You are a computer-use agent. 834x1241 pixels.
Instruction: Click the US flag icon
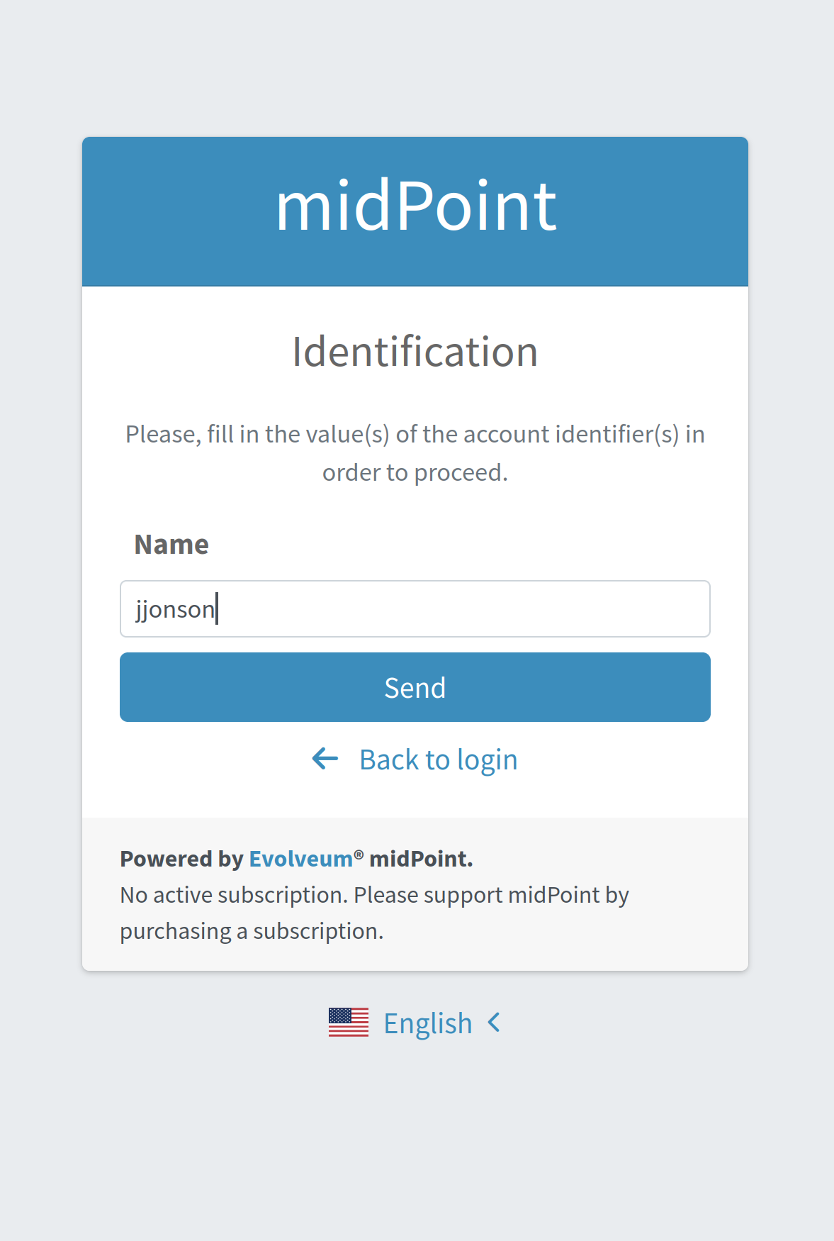(x=349, y=1023)
